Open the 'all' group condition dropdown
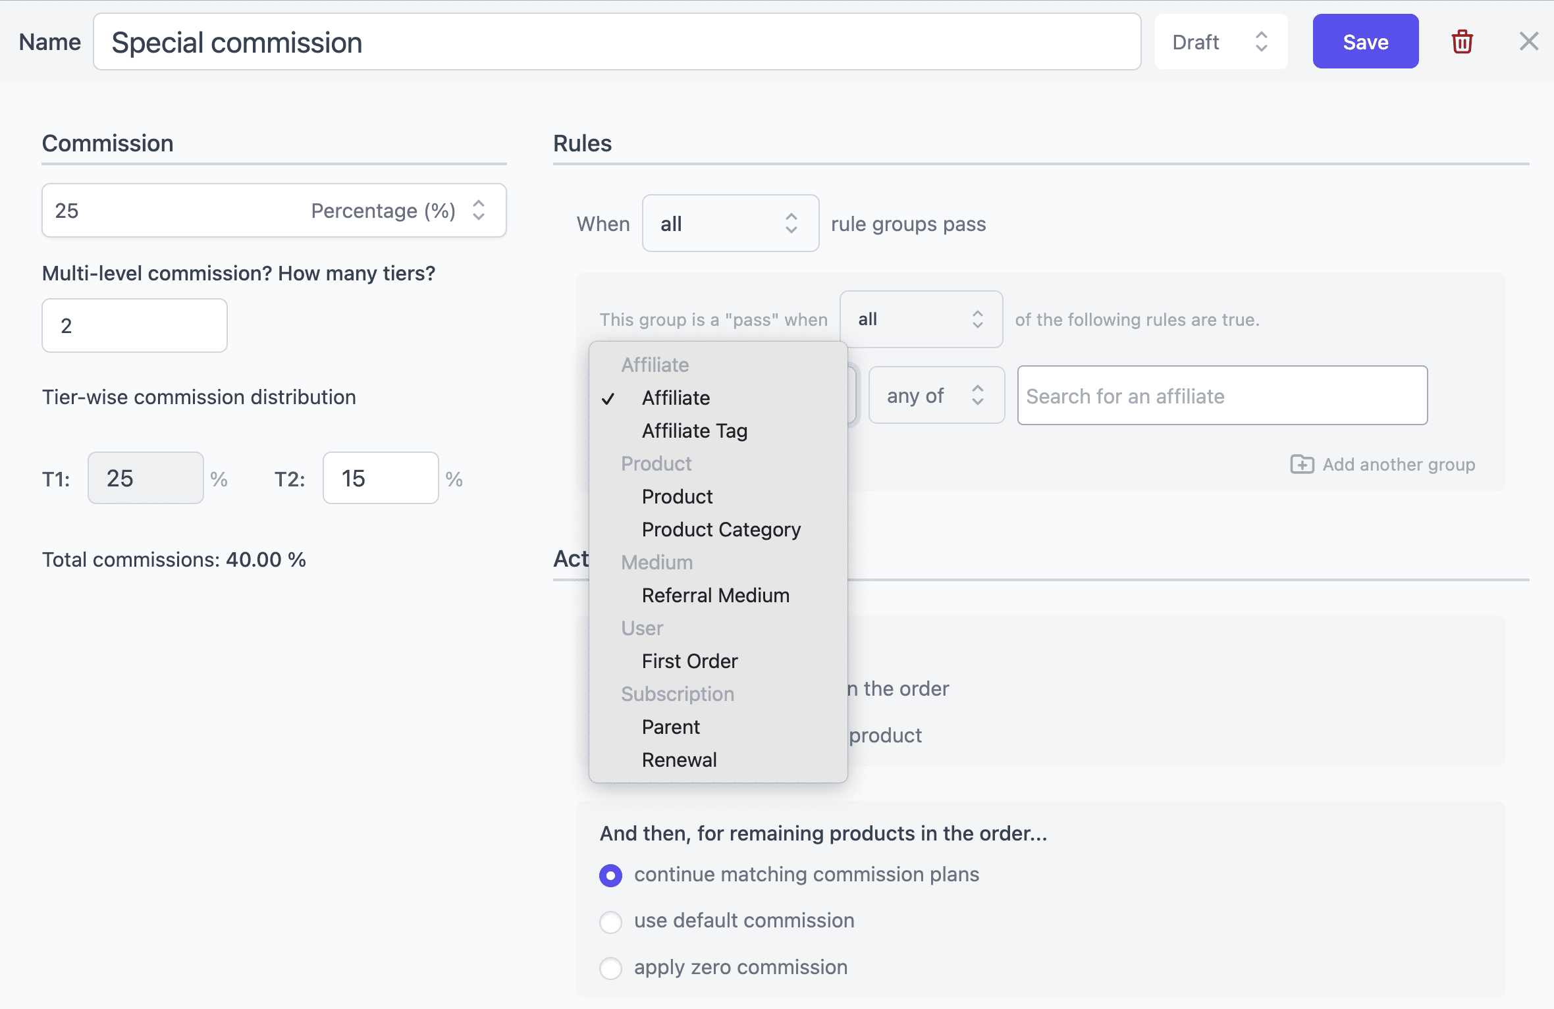The height and width of the screenshot is (1009, 1554). point(919,318)
